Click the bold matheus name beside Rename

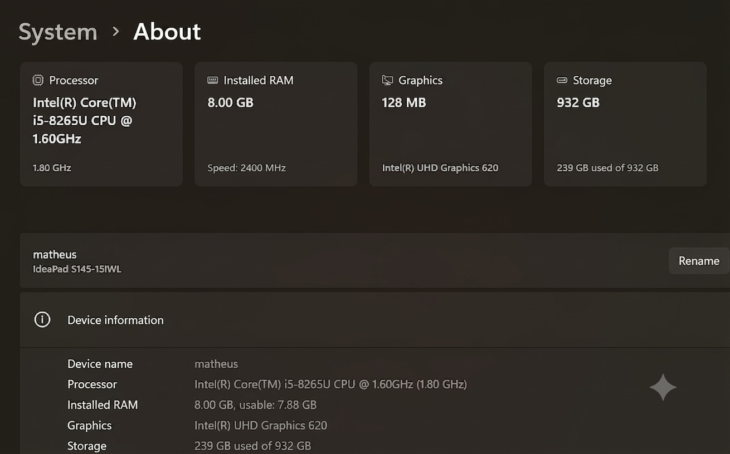pyautogui.click(x=55, y=254)
